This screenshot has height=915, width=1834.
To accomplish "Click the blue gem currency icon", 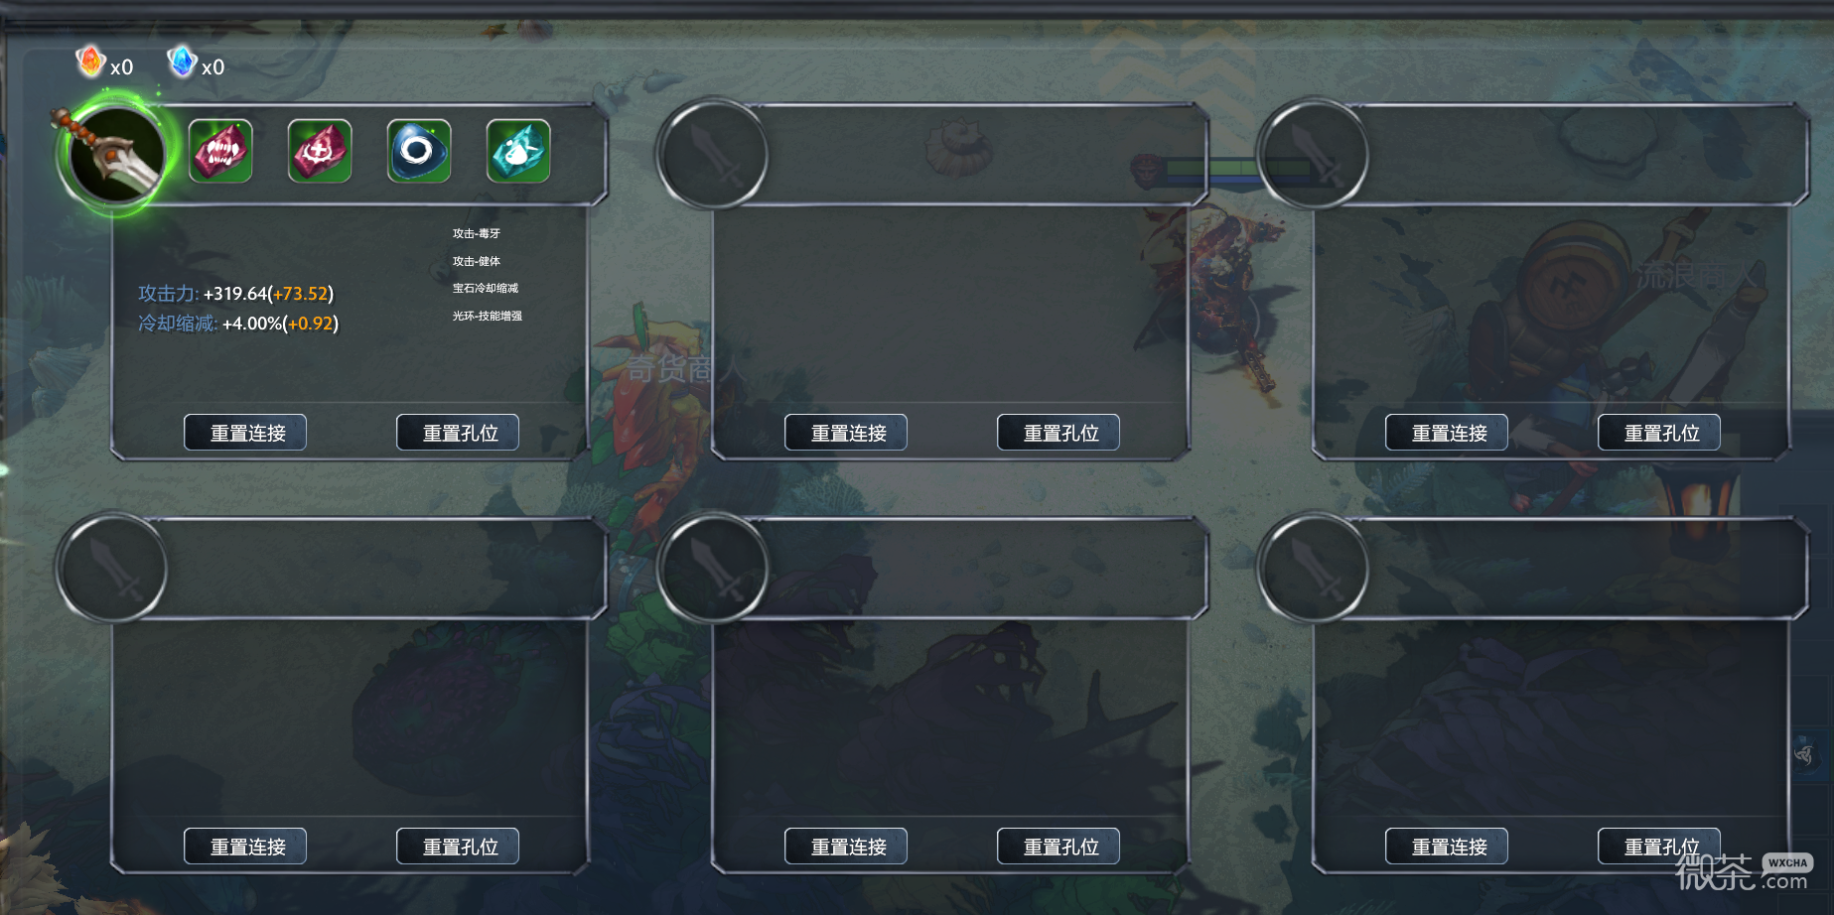I will [182, 62].
